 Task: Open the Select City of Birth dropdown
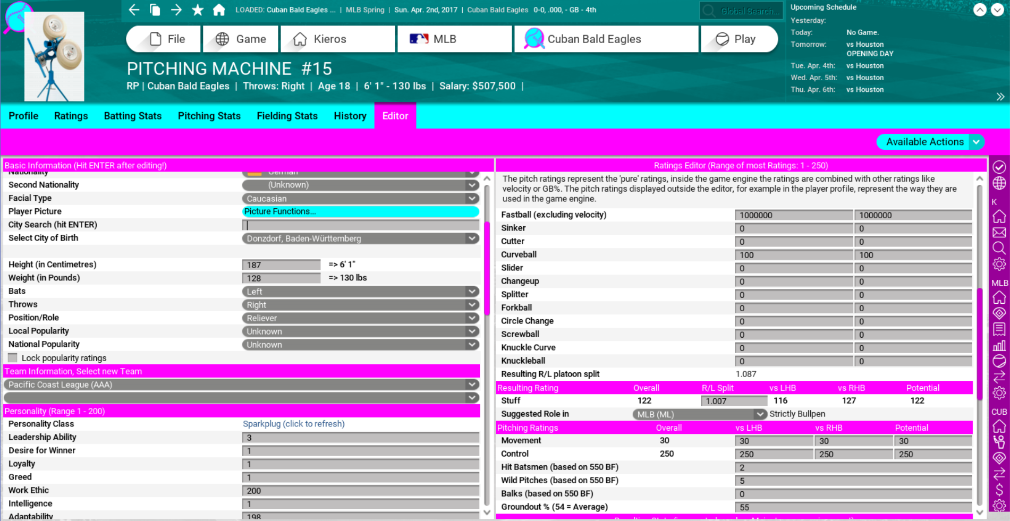(x=361, y=238)
